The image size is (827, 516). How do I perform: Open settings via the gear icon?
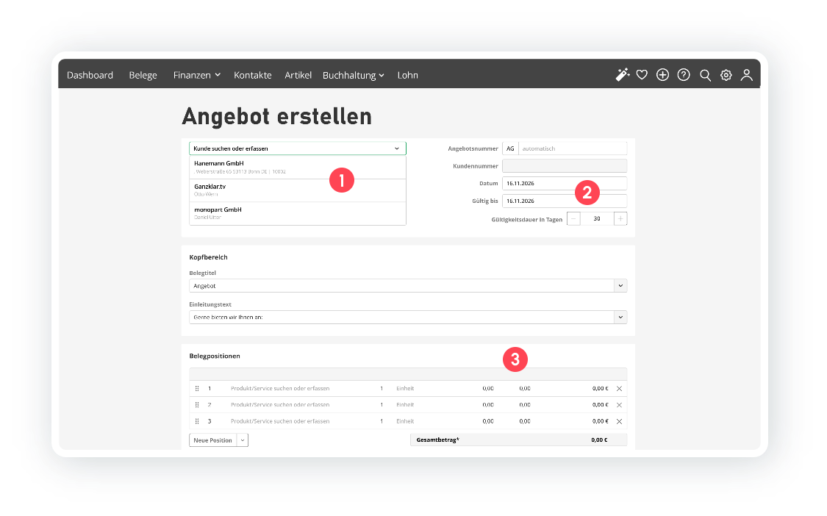[x=726, y=75]
